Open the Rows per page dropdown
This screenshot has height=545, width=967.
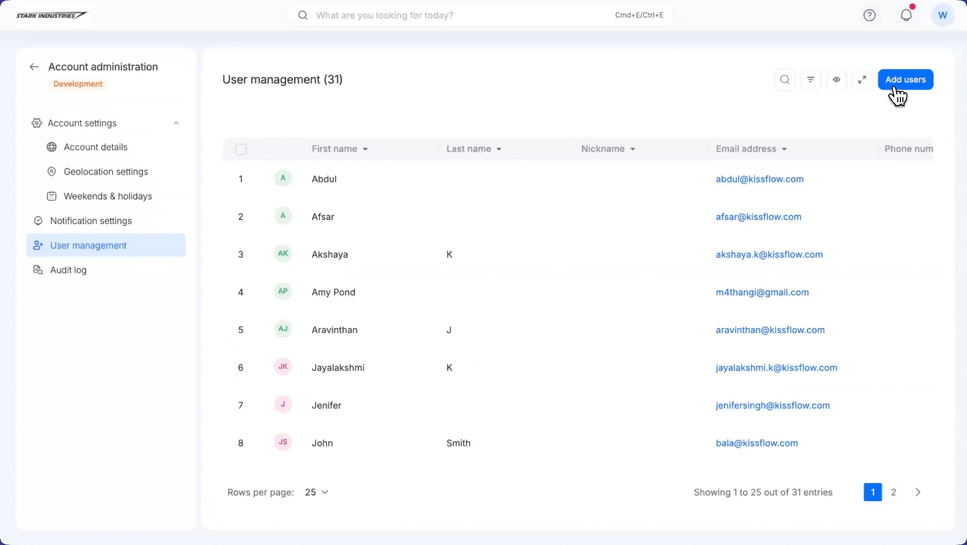(x=316, y=493)
